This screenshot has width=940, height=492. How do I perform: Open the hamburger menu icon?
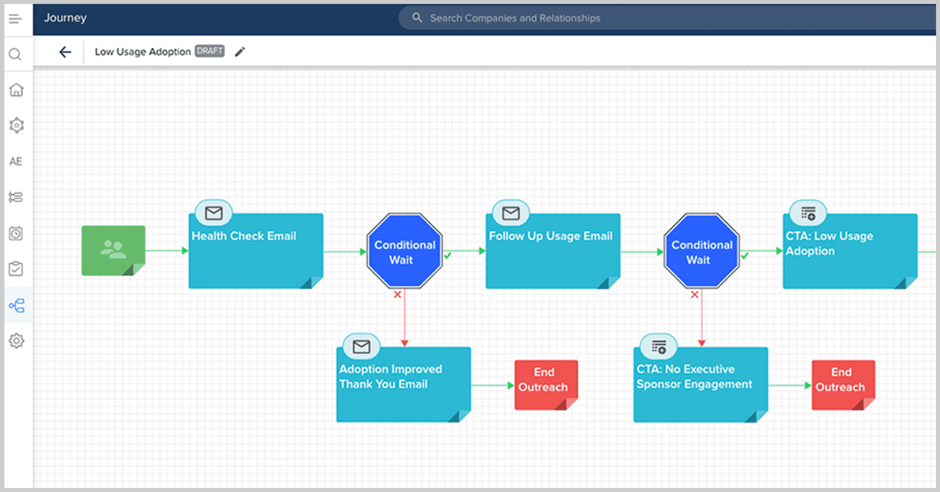click(15, 19)
